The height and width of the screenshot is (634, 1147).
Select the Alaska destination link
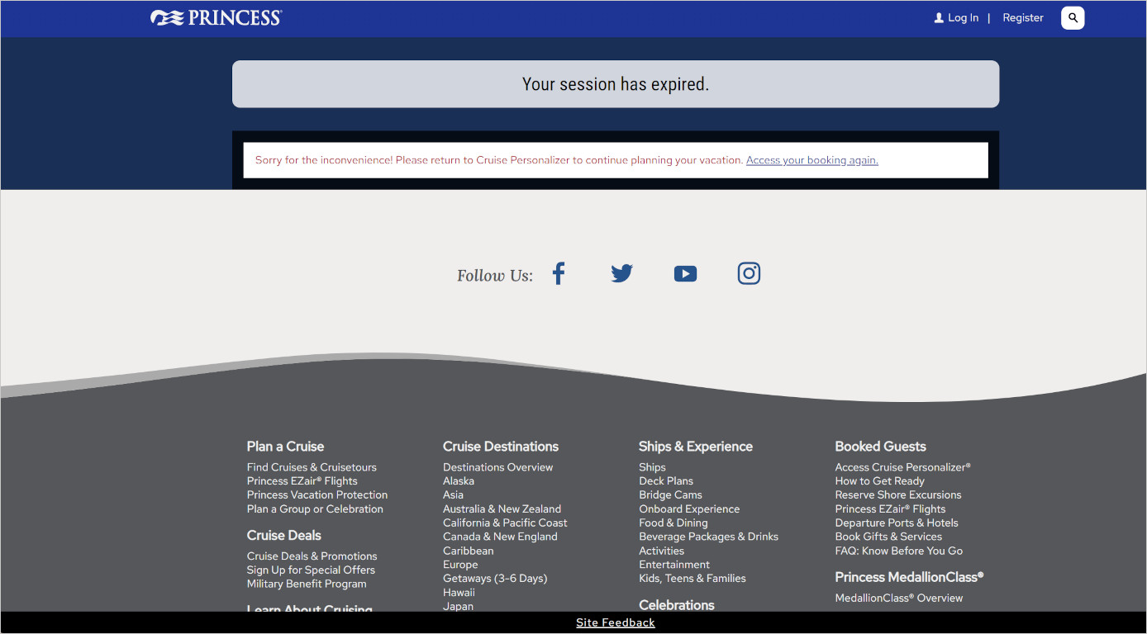459,481
